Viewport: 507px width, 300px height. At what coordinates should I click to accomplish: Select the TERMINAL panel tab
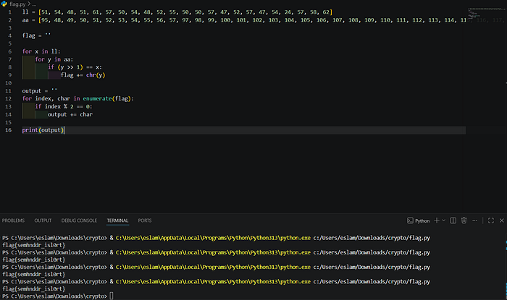(117, 220)
